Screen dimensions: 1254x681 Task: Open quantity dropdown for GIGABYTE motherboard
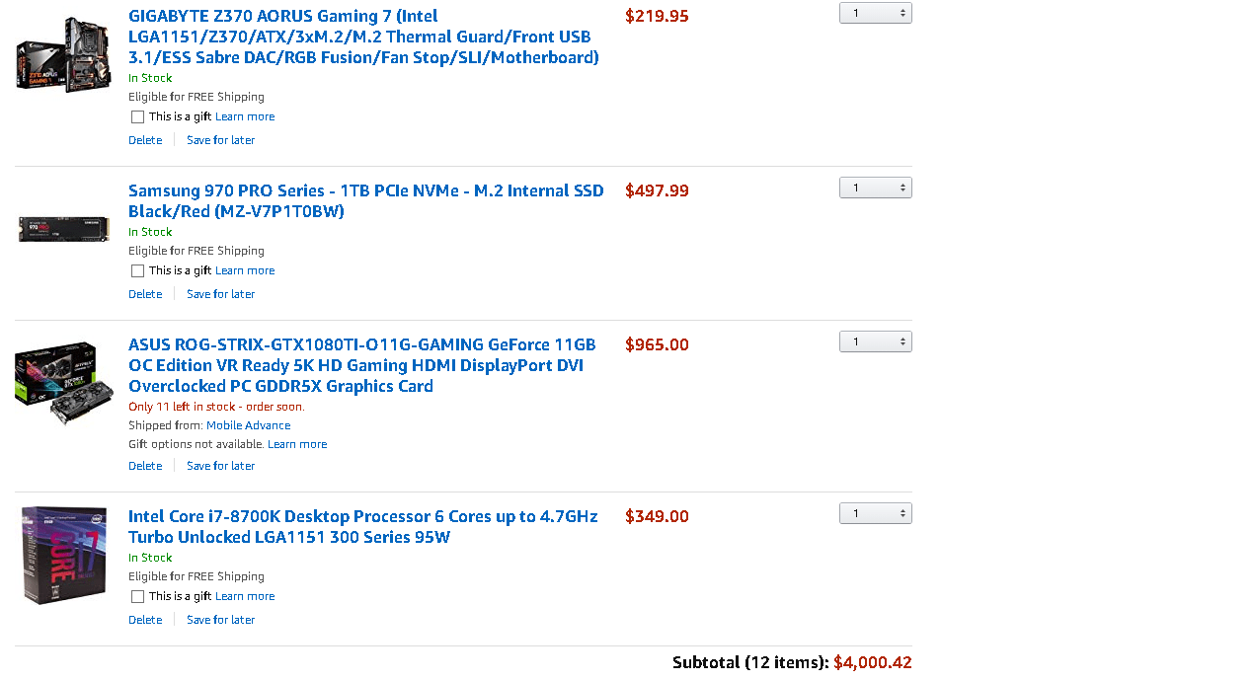pyautogui.click(x=875, y=13)
